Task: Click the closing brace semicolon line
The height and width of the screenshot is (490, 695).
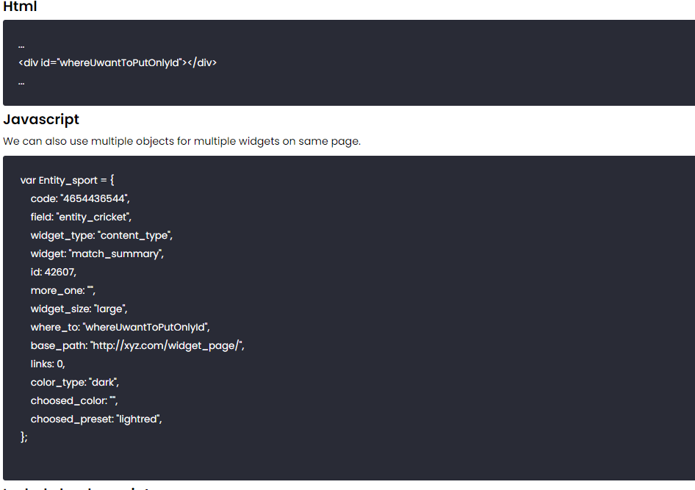Action: click(24, 437)
